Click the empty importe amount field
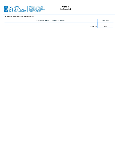118x166 pixels. click(106, 23)
